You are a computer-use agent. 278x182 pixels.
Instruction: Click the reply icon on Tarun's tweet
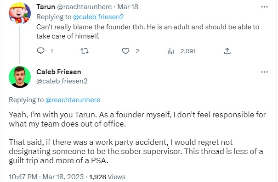pos(40,51)
